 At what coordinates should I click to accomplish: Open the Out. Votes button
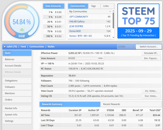coord(151,96)
